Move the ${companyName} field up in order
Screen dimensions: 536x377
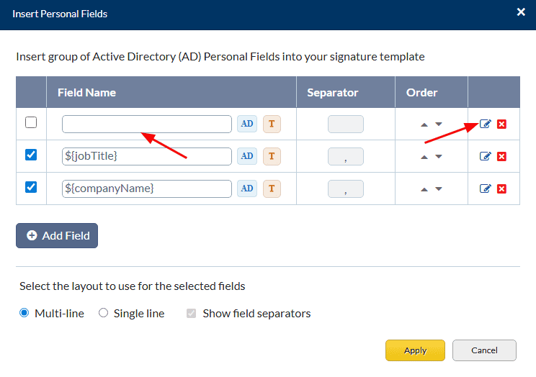(424, 189)
